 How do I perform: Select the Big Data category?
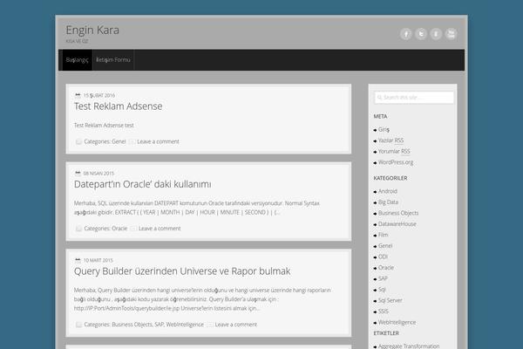[388, 202]
